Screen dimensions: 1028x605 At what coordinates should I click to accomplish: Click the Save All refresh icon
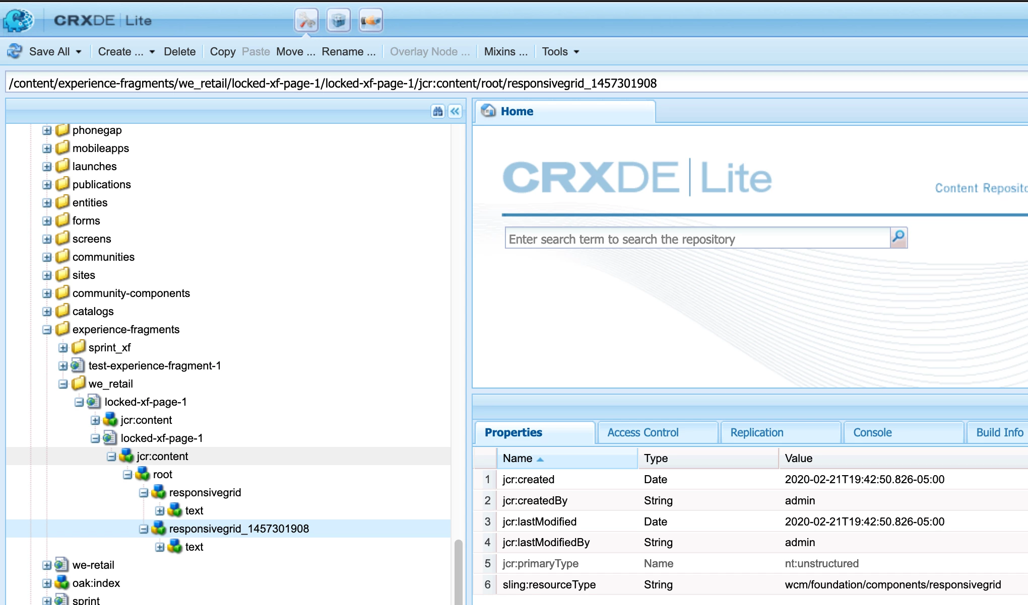pos(15,51)
